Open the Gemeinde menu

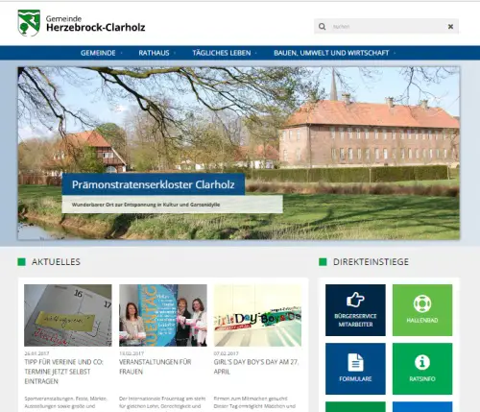tap(98, 53)
